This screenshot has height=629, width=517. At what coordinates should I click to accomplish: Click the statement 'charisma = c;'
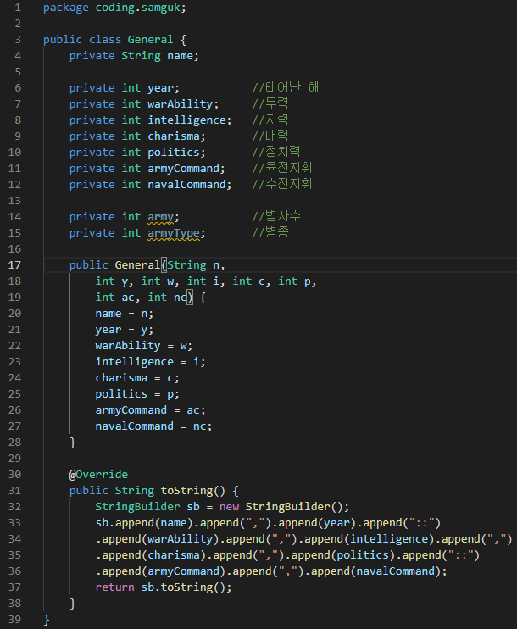pos(137,378)
